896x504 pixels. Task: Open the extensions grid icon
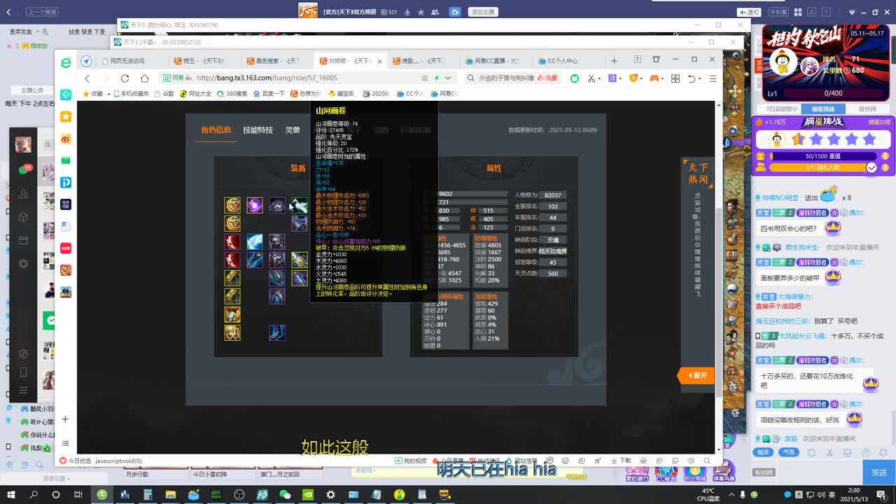pyautogui.click(x=675, y=78)
